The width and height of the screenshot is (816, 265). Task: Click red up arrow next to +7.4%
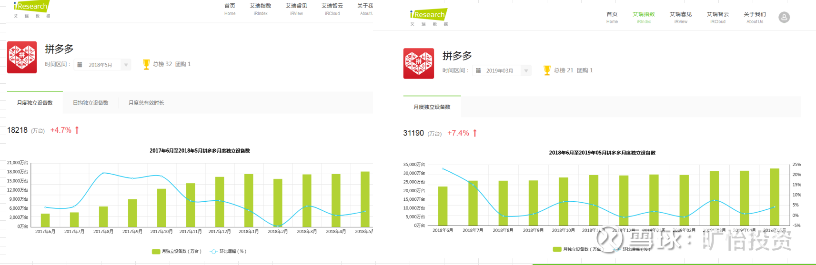[x=474, y=133]
